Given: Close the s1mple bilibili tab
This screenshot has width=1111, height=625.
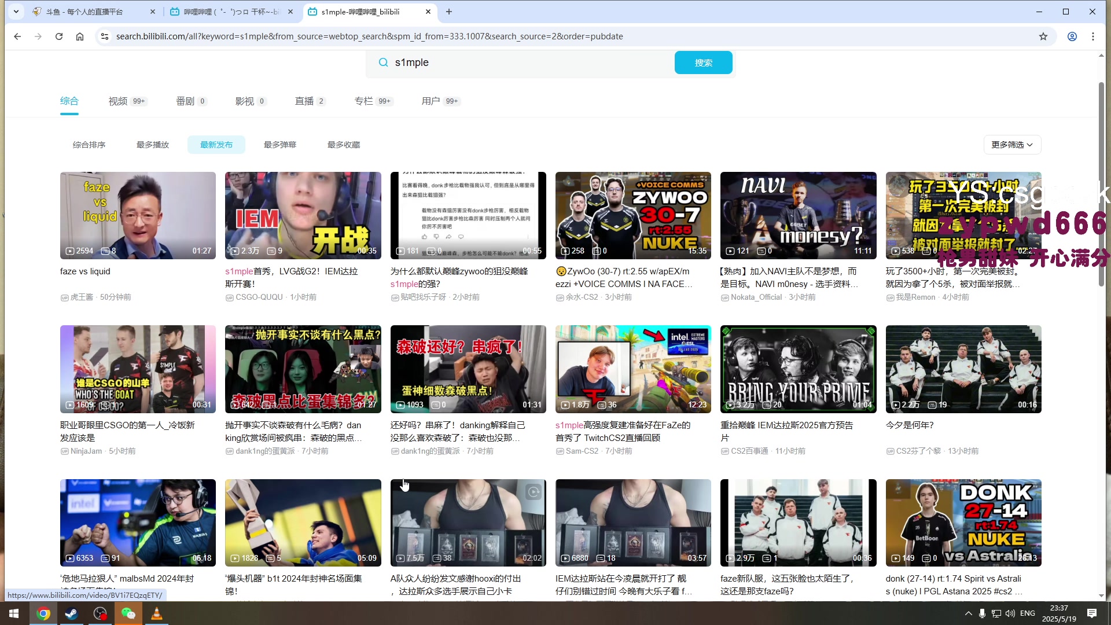Looking at the screenshot, I should pyautogui.click(x=428, y=12).
